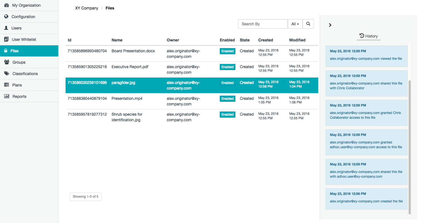Click into the Search By field
427x223 pixels.
pos(263,24)
